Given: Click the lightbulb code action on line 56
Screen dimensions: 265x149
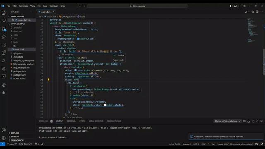Looking at the screenshot, I should [x=48, y=79].
